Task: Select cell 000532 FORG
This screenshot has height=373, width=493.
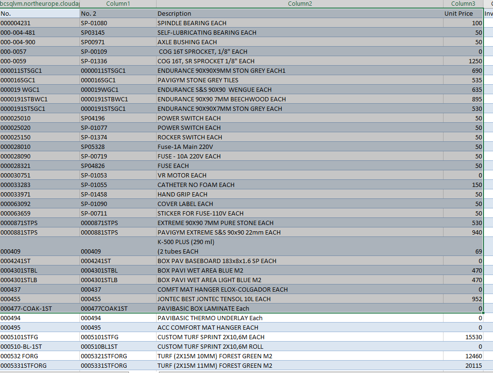Action: click(x=39, y=356)
